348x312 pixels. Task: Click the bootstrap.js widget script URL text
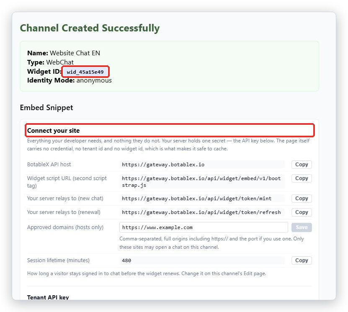[x=201, y=182]
